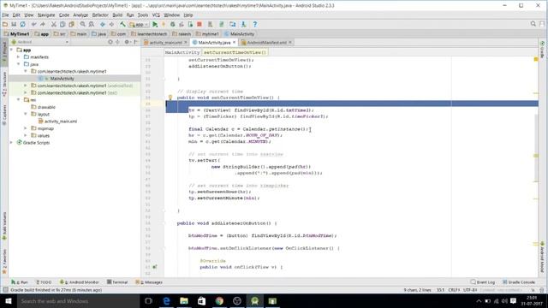The height and width of the screenshot is (308, 548).
Task: Open the Refactor menu
Action: tap(100, 15)
